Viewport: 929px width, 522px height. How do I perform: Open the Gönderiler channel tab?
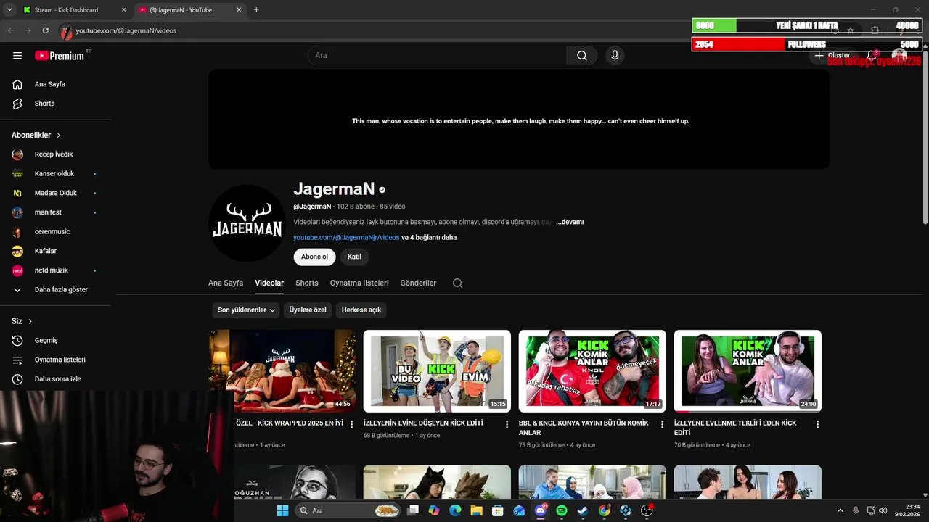(x=418, y=283)
